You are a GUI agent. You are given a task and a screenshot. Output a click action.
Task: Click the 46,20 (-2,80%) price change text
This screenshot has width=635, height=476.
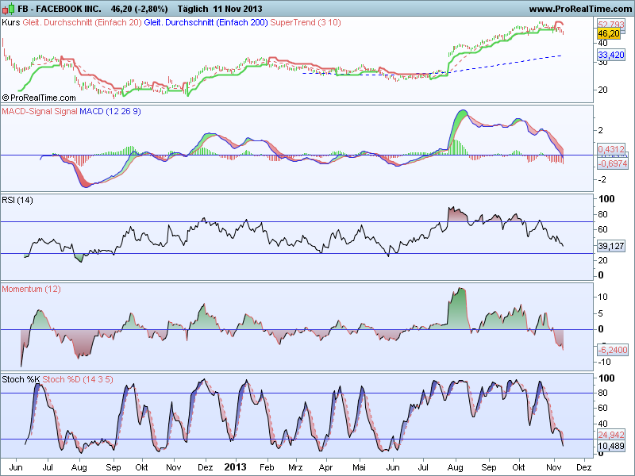(x=140, y=9)
